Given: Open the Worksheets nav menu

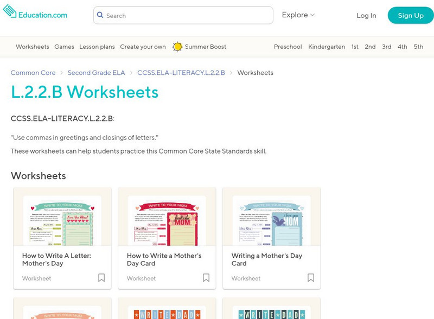Looking at the screenshot, I should [x=33, y=47].
